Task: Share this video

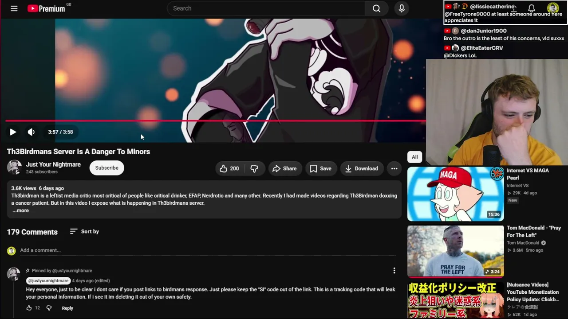Action: click(x=284, y=168)
